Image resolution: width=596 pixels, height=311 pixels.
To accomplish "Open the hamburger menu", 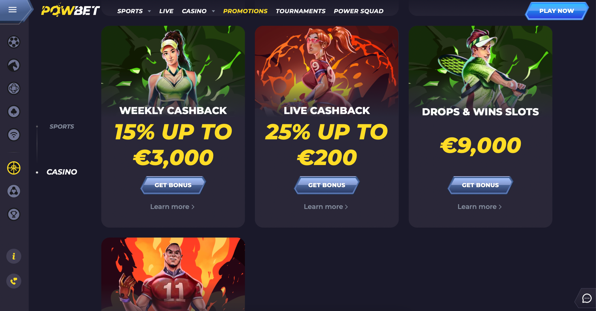I will coord(13,10).
